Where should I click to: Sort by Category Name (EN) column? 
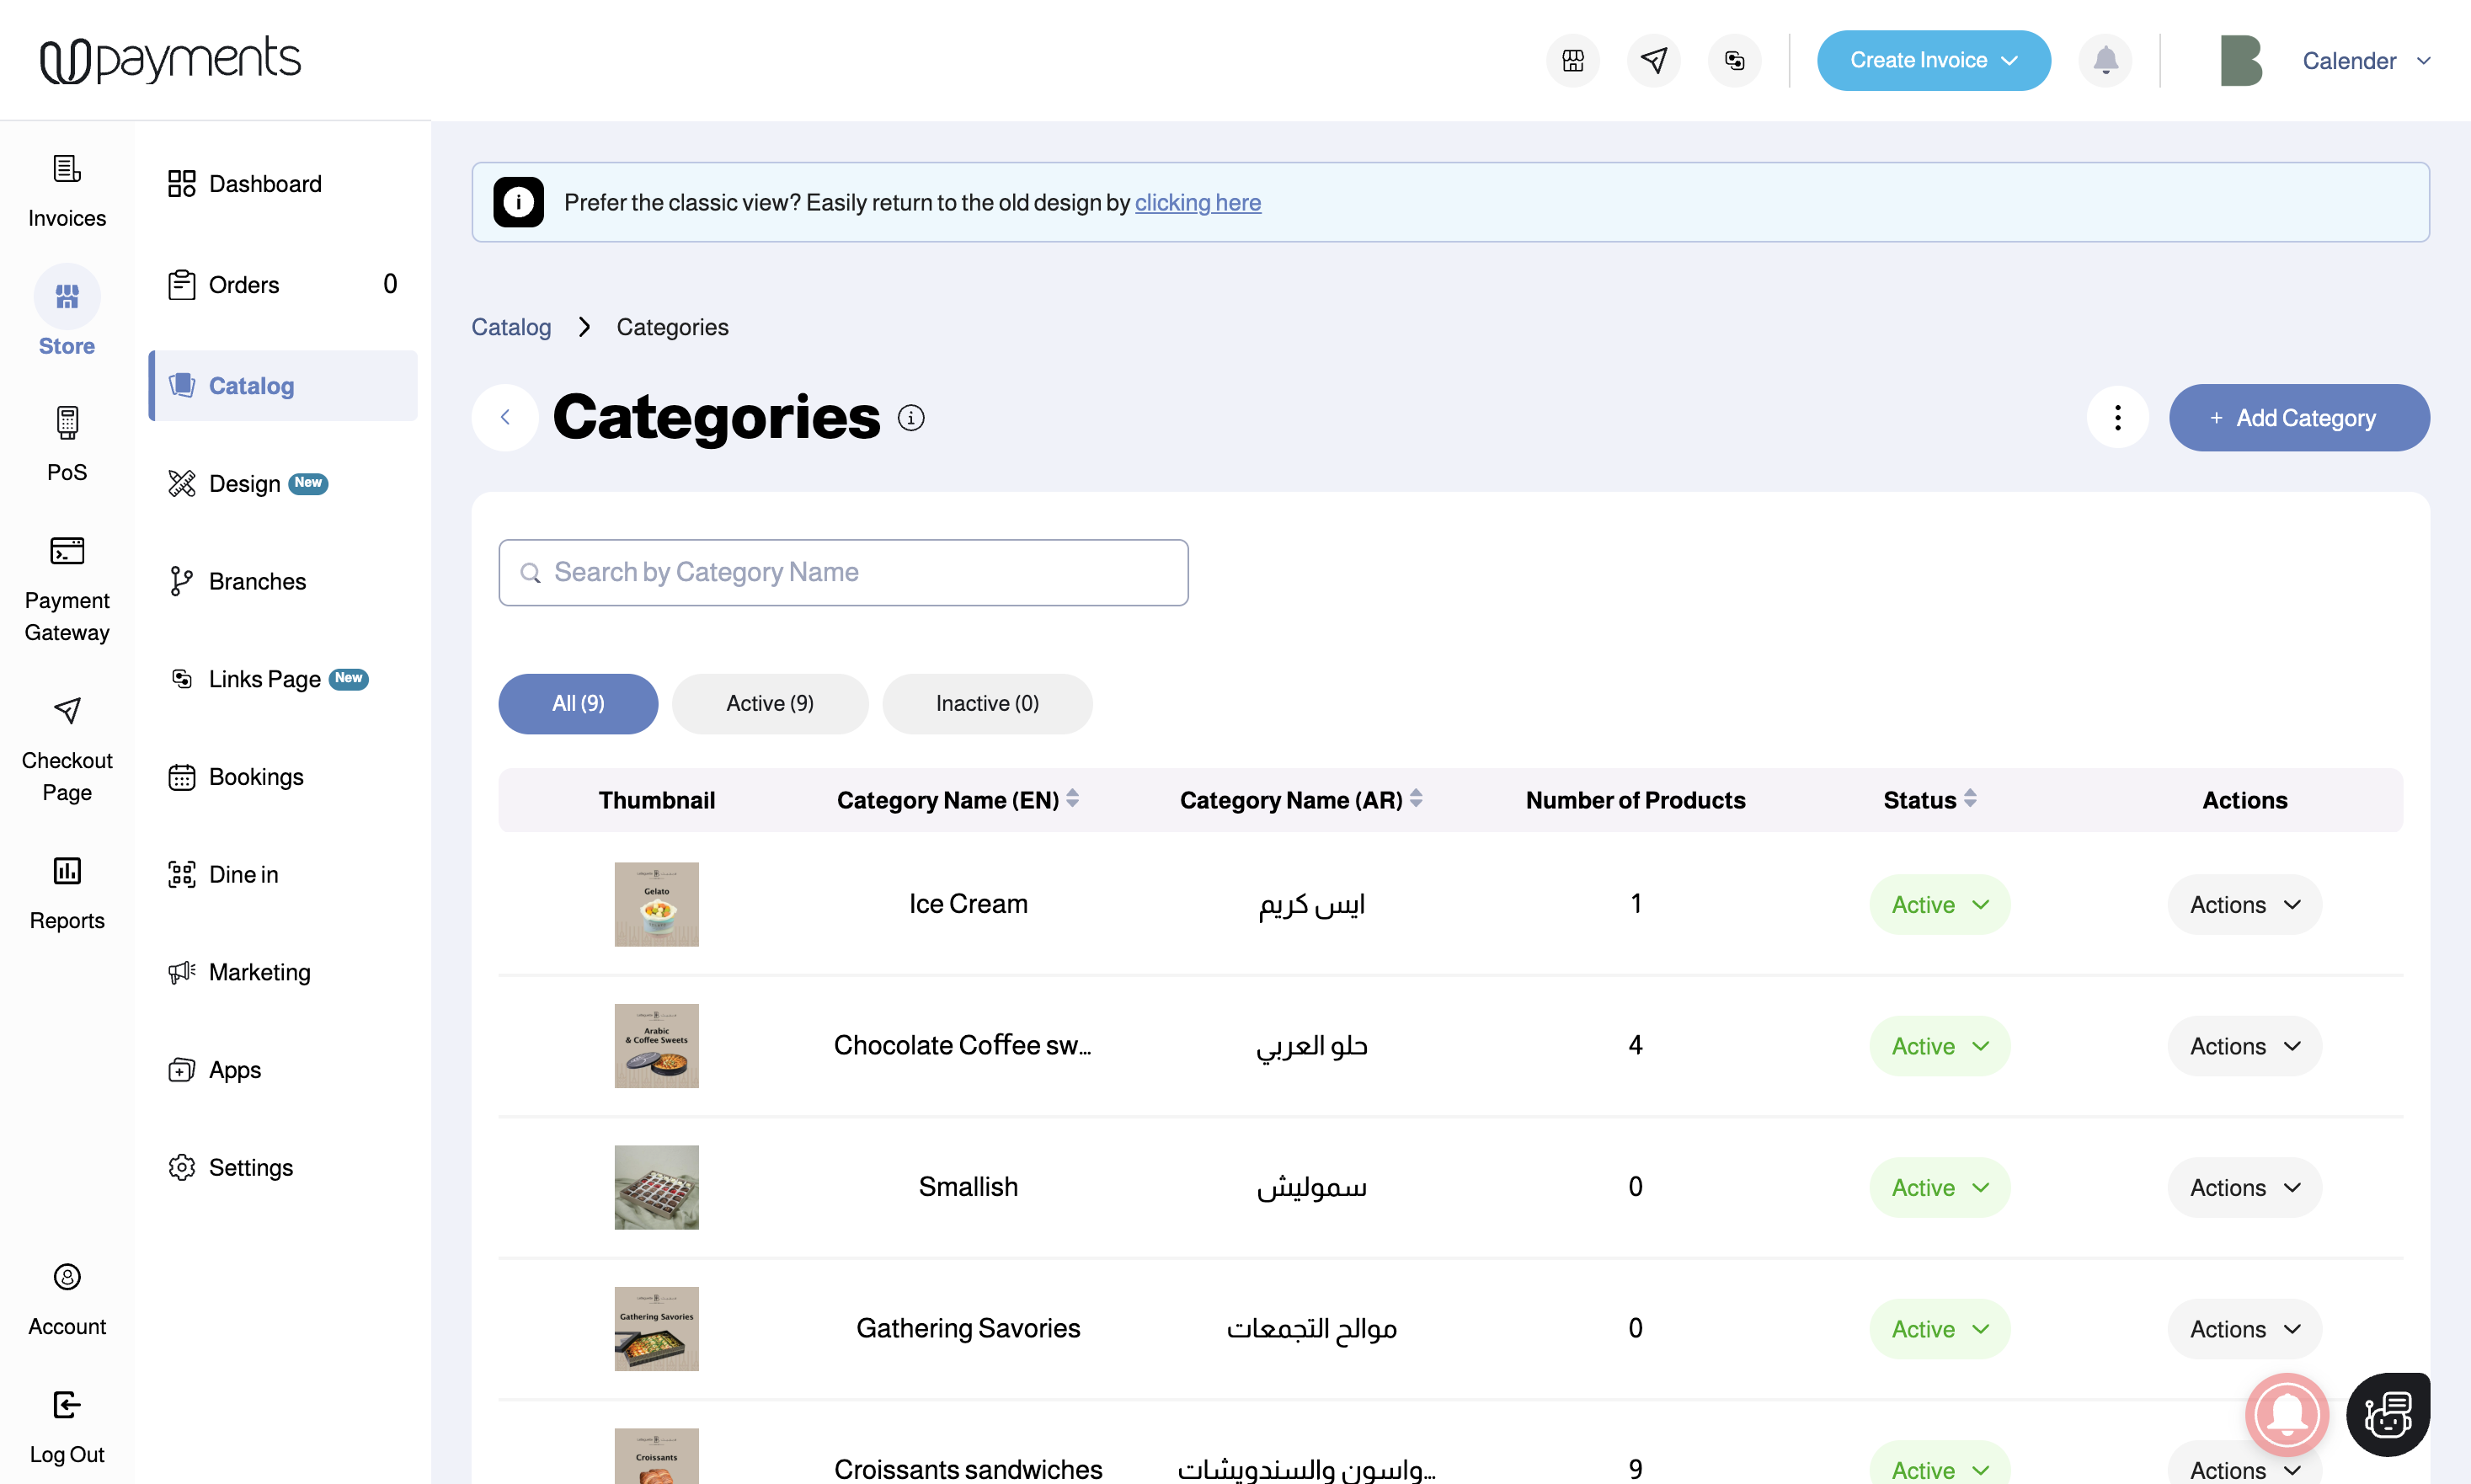click(x=1072, y=799)
